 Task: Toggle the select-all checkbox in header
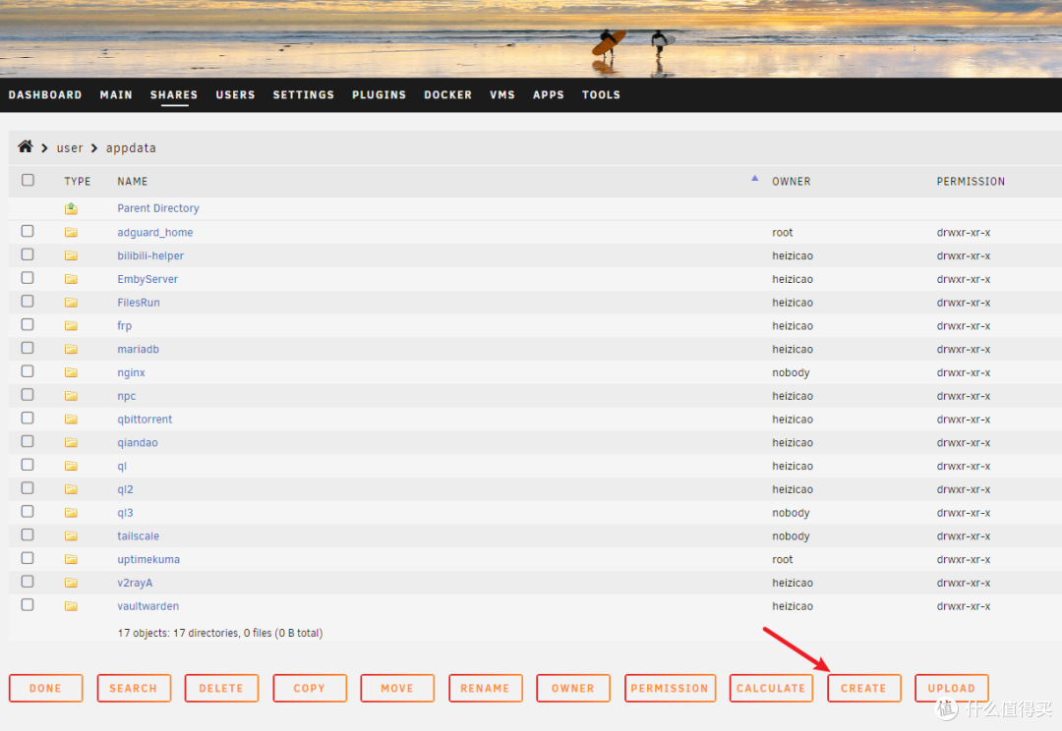pos(28,180)
